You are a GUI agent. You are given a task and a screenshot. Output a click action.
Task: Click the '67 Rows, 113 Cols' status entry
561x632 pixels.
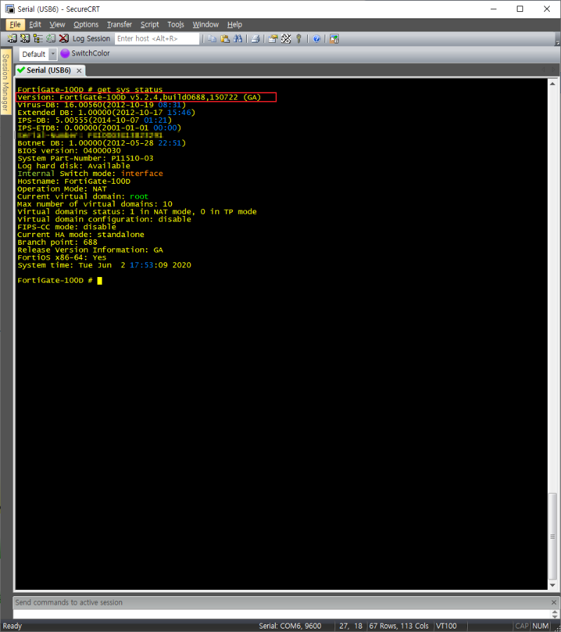[x=399, y=626]
